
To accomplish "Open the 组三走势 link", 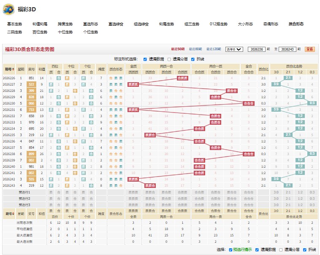I will pyautogui.click(x=192, y=24).
